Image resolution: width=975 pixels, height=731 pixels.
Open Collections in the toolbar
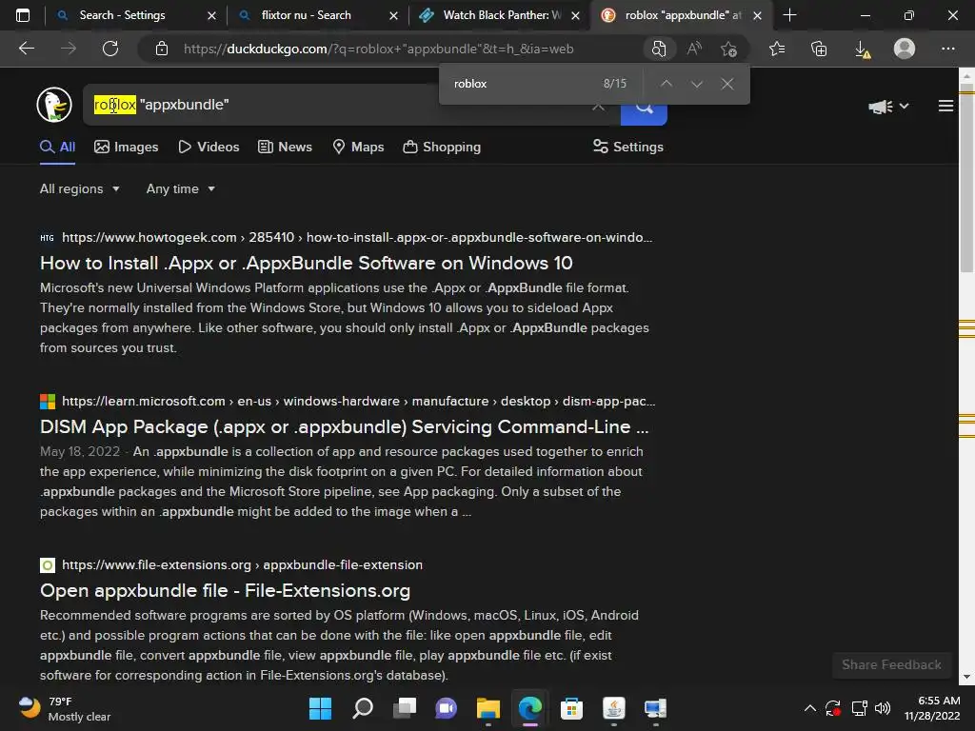(x=819, y=49)
